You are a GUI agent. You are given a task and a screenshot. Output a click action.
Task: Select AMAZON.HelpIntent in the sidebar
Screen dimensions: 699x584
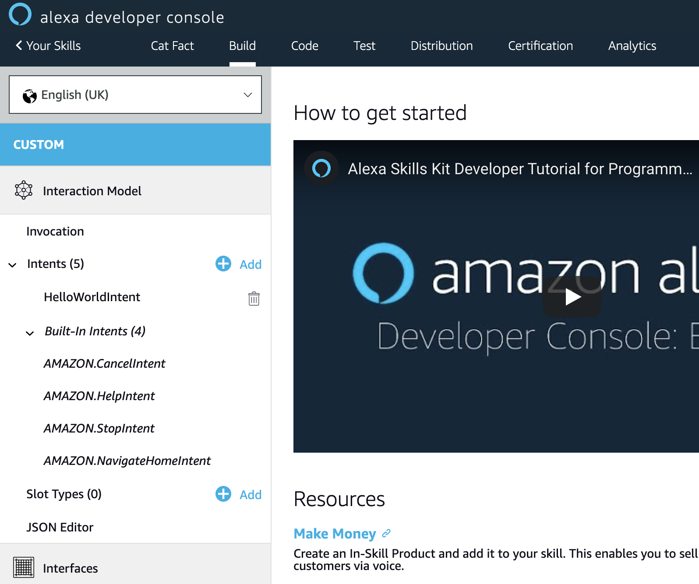99,396
